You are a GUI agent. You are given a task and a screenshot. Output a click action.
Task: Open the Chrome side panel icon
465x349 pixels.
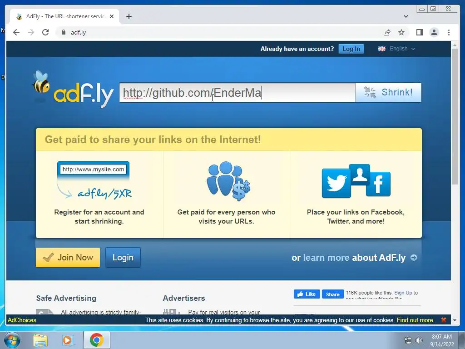[x=419, y=32]
